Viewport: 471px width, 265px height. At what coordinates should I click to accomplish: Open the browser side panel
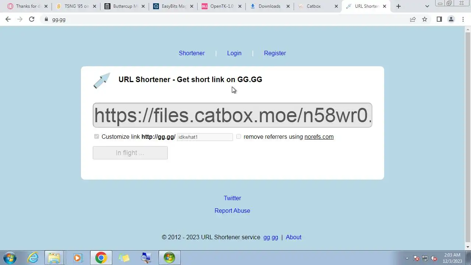tap(439, 19)
